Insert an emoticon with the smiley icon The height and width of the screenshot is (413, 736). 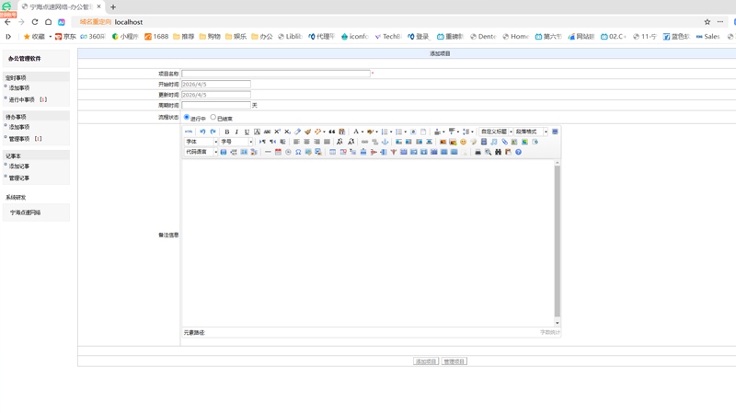pos(464,142)
